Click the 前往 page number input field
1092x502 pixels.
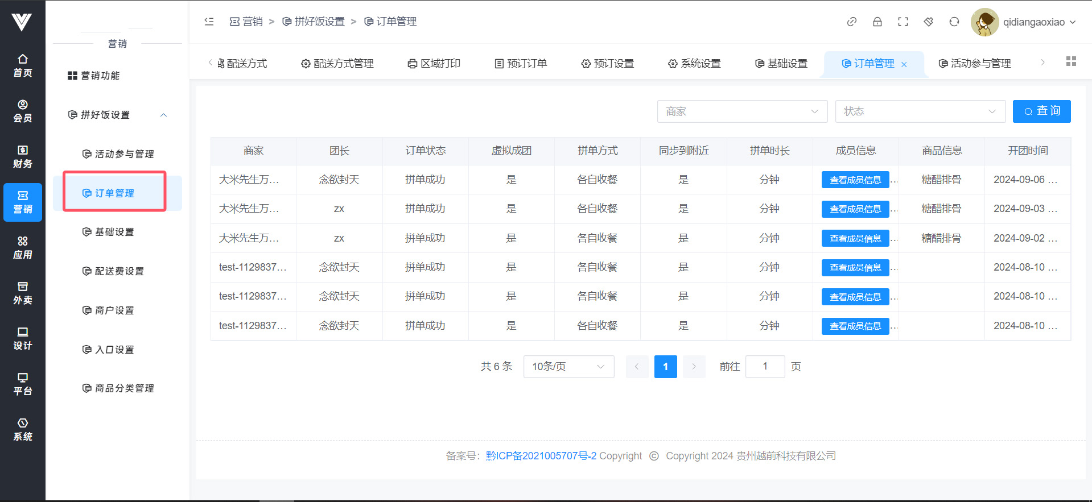[765, 367]
